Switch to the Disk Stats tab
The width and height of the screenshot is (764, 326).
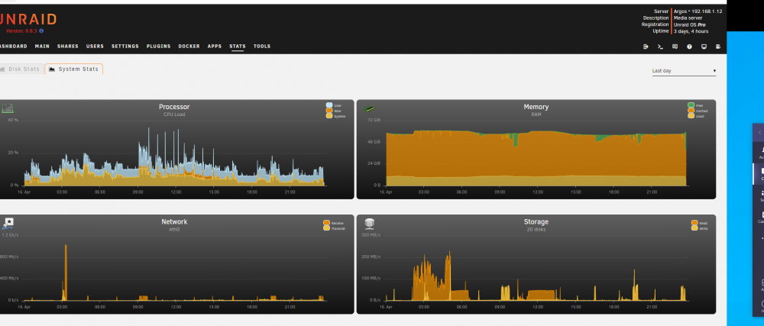(21, 69)
